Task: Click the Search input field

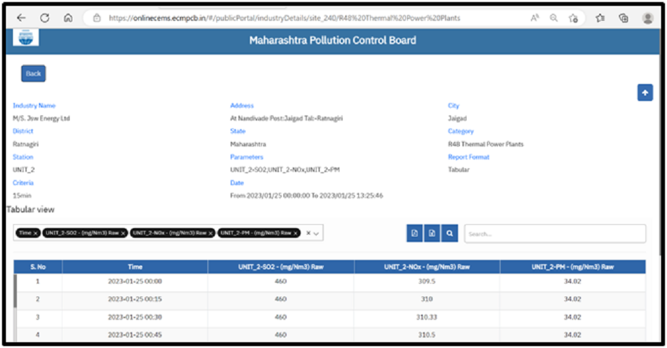Action: pos(554,234)
